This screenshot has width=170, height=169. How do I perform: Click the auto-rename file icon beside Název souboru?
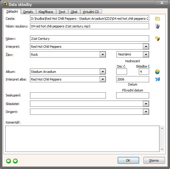pos(158,26)
